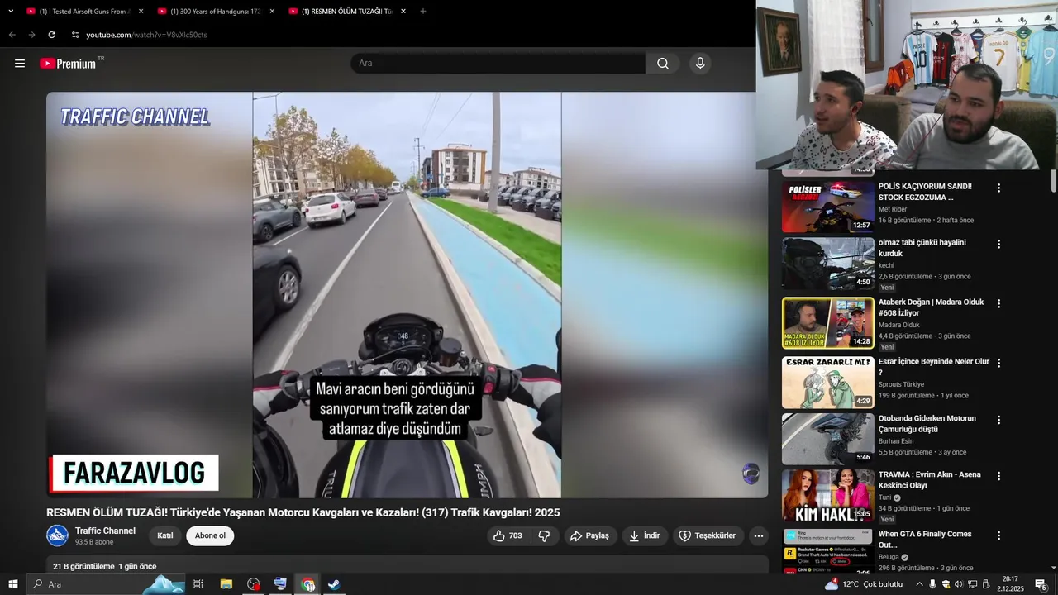Image resolution: width=1058 pixels, height=595 pixels.
Task: Download the video with İndir button
Action: tap(645, 535)
